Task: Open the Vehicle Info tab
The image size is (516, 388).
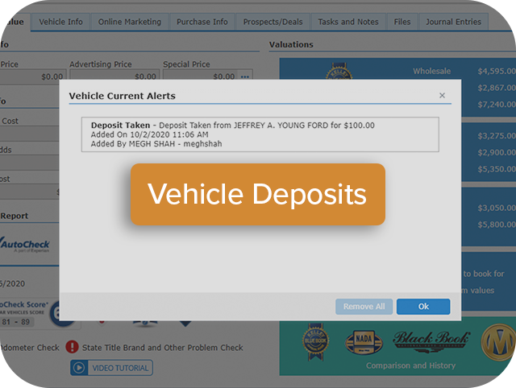Action: coord(61,22)
